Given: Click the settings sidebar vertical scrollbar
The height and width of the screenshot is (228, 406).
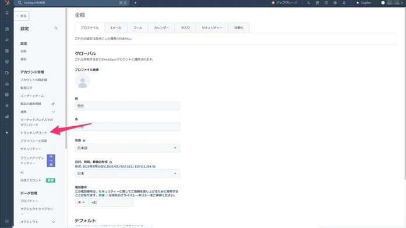Looking at the screenshot, I should [66, 79].
